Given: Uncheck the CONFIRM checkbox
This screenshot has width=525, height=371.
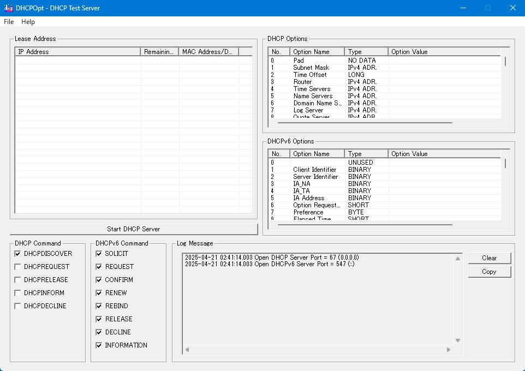Looking at the screenshot, I should [x=99, y=280].
